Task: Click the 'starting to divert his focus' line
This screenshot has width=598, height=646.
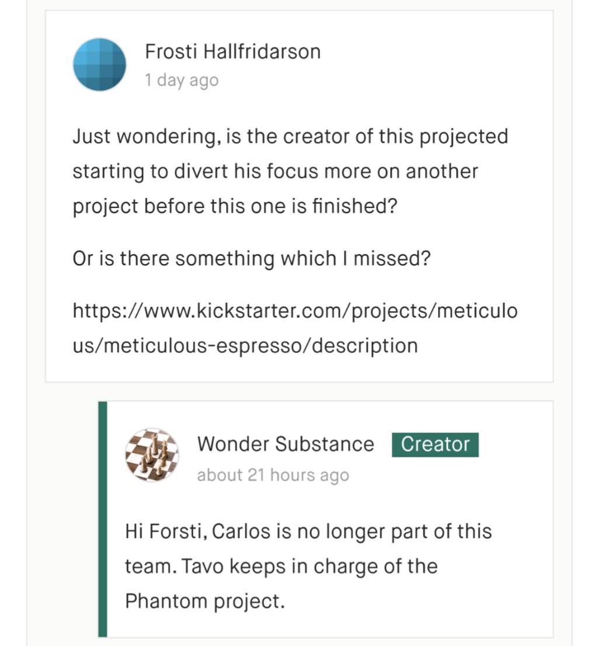Action: pos(275,171)
